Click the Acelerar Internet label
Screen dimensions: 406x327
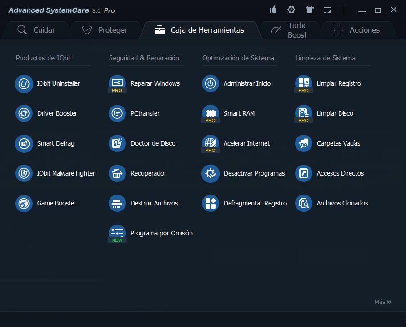[x=246, y=143]
